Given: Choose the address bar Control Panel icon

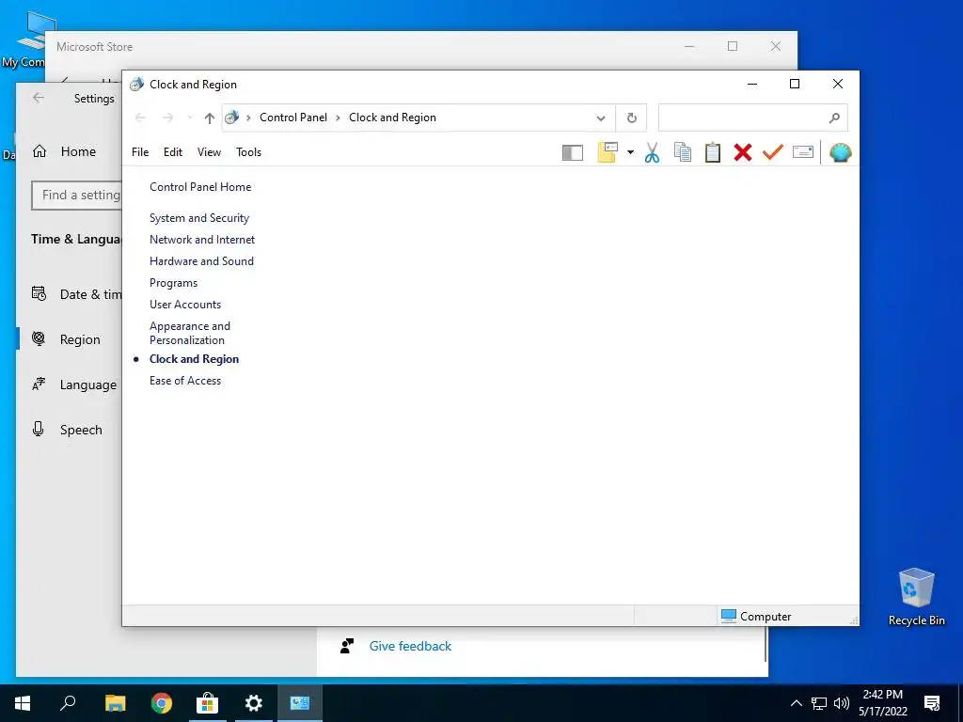Looking at the screenshot, I should (231, 118).
